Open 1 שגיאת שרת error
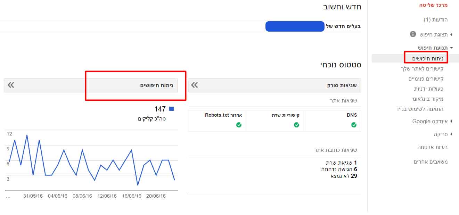 tap(341, 163)
